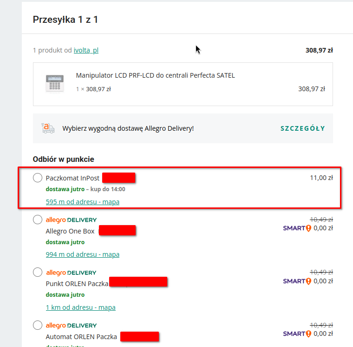Image resolution: width=353 pixels, height=347 pixels.
Task: Click the 11,00 zł Paczkomat price
Action: tap(321, 178)
